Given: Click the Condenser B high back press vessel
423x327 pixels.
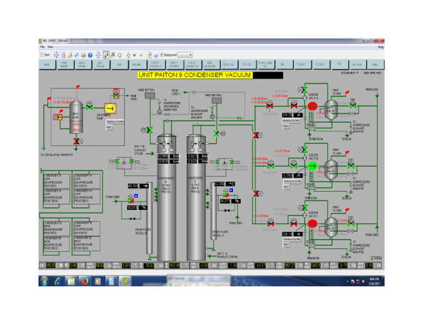Looking at the screenshot, I should pos(167,197).
